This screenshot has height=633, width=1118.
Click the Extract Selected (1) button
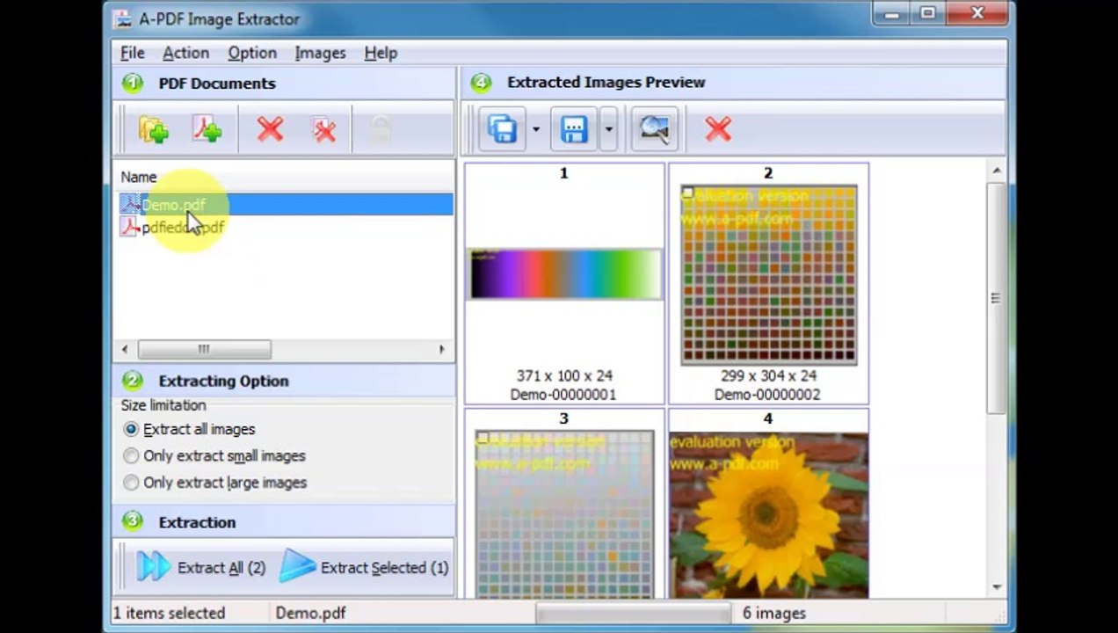coord(364,567)
